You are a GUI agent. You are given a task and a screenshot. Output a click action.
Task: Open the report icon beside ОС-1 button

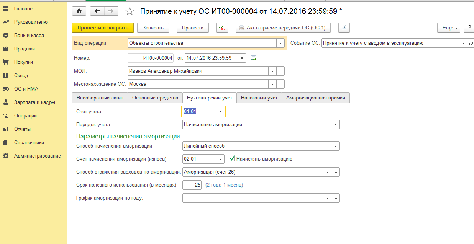344,28
